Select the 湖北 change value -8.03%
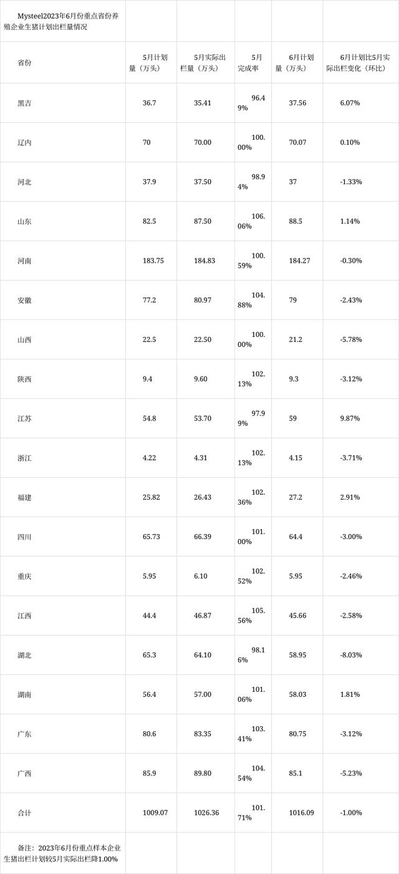 [x=351, y=655]
